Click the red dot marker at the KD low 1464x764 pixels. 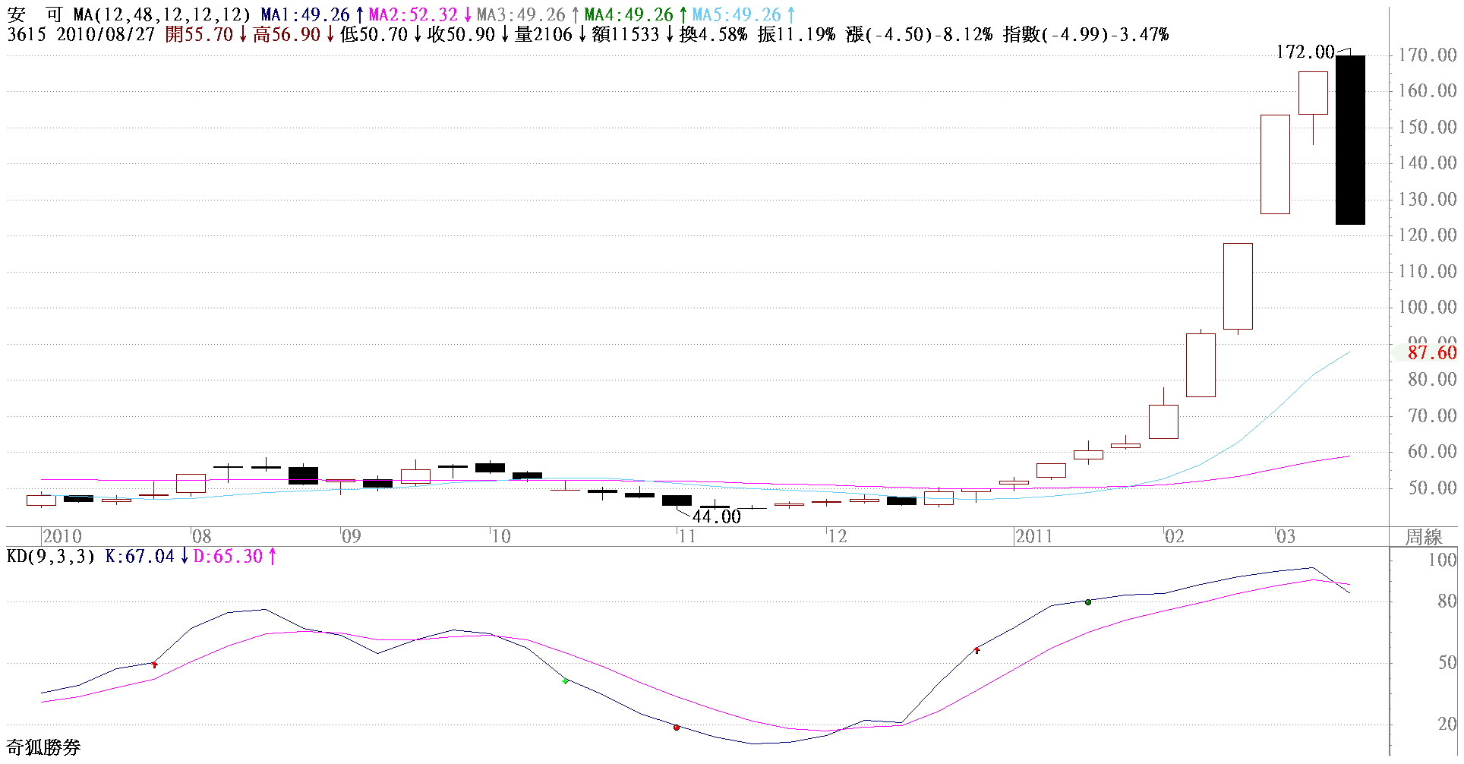pos(677,728)
